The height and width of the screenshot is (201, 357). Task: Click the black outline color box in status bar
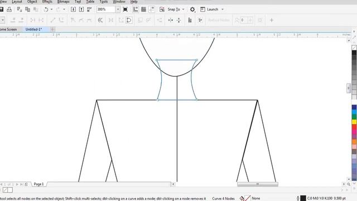(x=303, y=198)
